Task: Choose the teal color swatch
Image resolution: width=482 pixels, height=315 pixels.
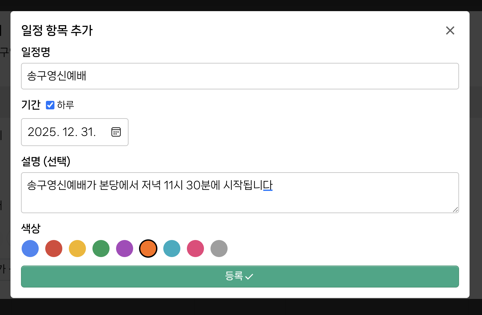Action: tap(172, 249)
